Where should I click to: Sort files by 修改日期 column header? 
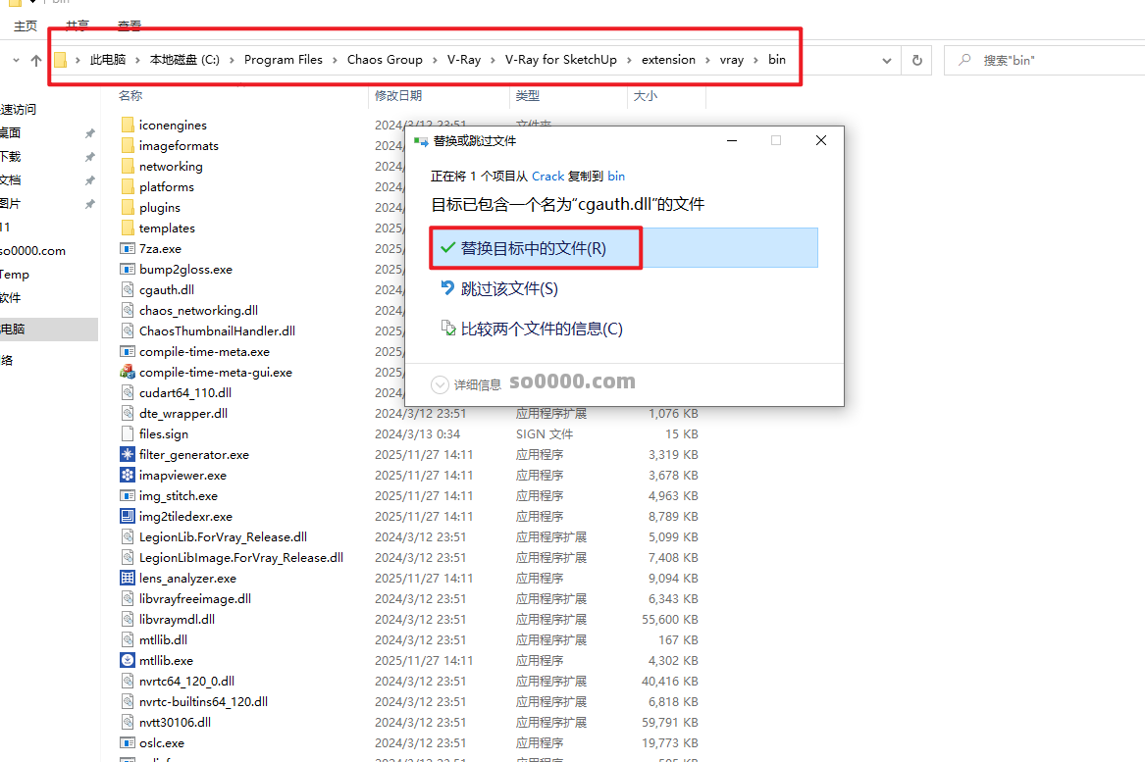click(x=397, y=96)
